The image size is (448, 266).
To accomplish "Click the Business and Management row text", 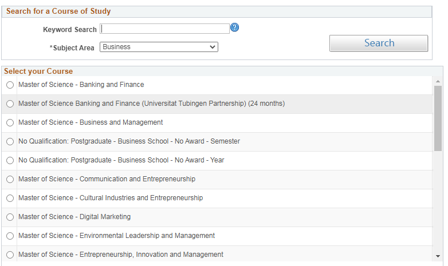I will (x=91, y=122).
